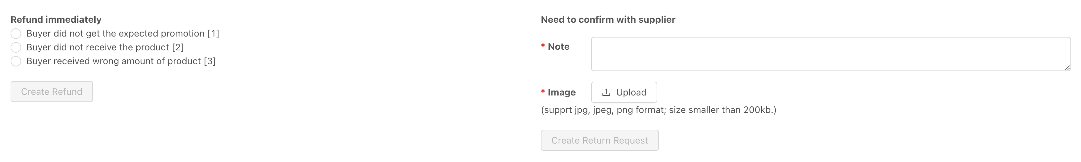The height and width of the screenshot is (162, 1081).
Task: Click the Note field label
Action: pos(559,47)
